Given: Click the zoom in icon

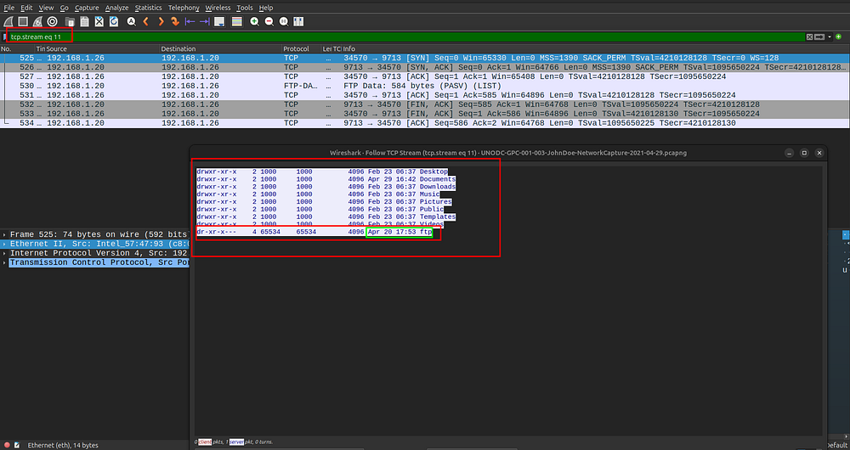Looking at the screenshot, I should pyautogui.click(x=255, y=20).
